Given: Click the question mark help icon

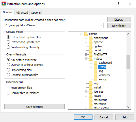Looking at the screenshot, I should pos(118,4).
